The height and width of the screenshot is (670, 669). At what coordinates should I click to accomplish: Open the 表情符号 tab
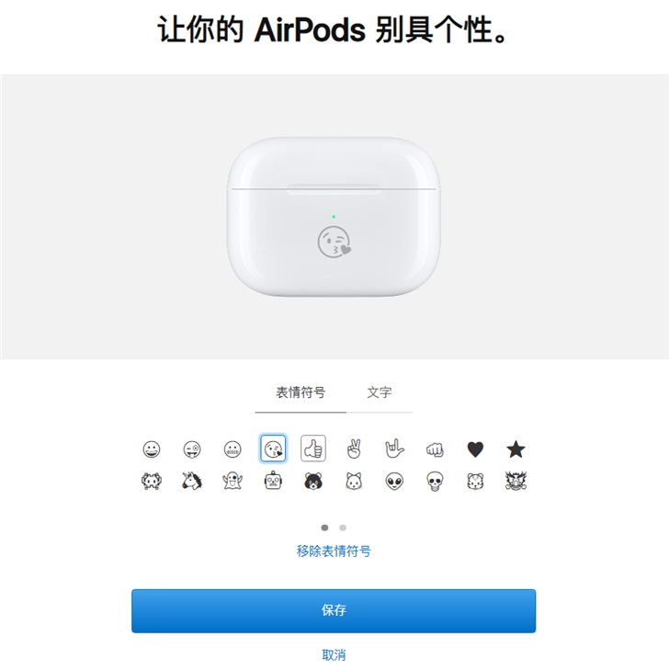[300, 392]
